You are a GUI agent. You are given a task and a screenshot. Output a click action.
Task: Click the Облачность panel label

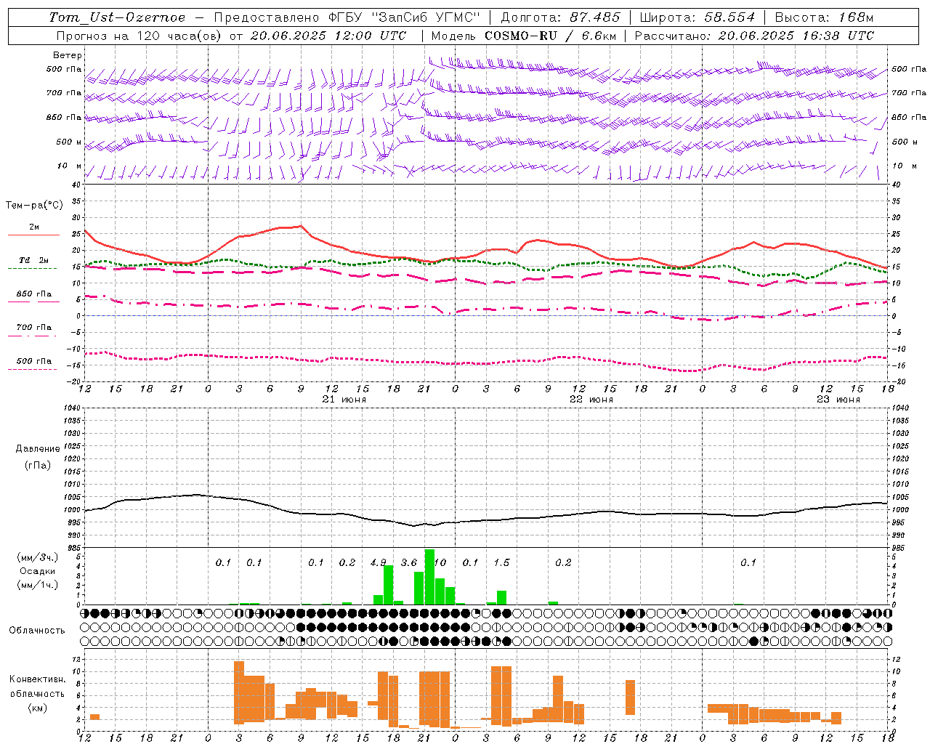click(x=37, y=631)
